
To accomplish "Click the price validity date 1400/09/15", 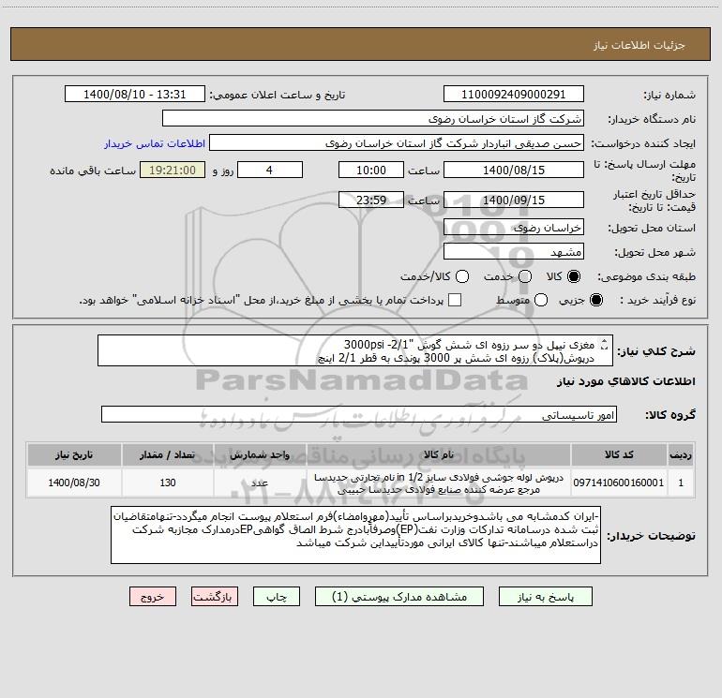I will click(514, 200).
